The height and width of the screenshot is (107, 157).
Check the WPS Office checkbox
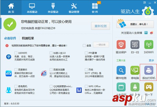pos(86,86)
